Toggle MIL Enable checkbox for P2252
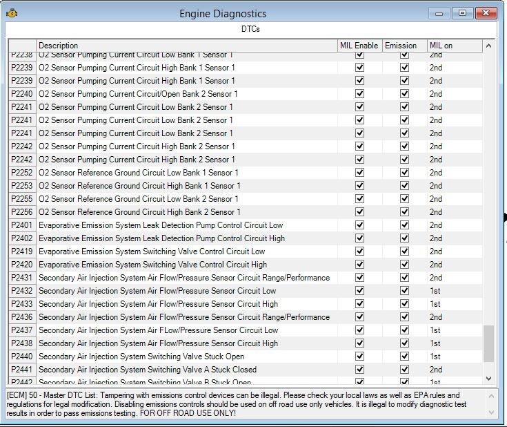The width and height of the screenshot is (507, 427). point(359,173)
